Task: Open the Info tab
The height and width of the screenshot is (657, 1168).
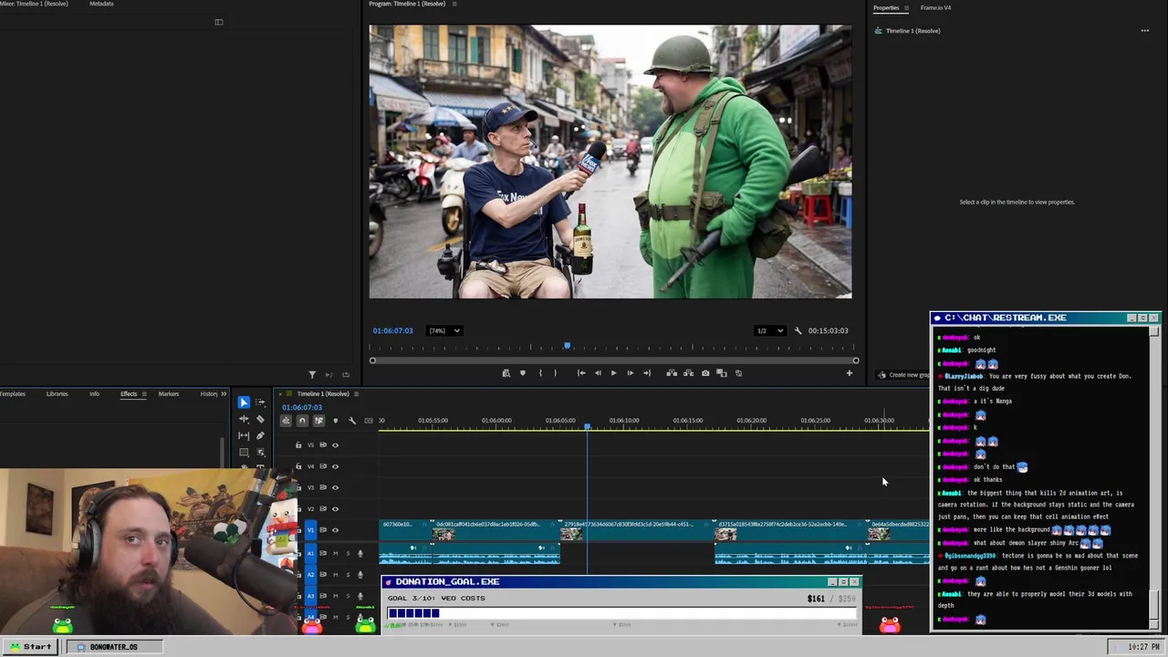Action: (94, 394)
